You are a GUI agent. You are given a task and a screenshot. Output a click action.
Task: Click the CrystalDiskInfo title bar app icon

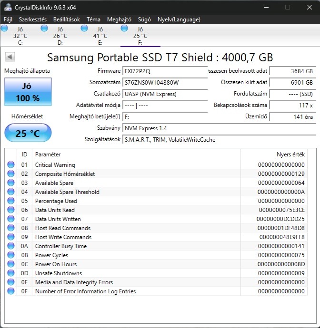[x=8, y=7]
